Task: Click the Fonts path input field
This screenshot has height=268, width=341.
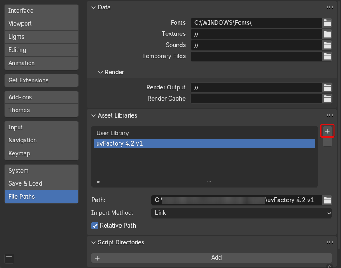Action: pyautogui.click(x=256, y=23)
